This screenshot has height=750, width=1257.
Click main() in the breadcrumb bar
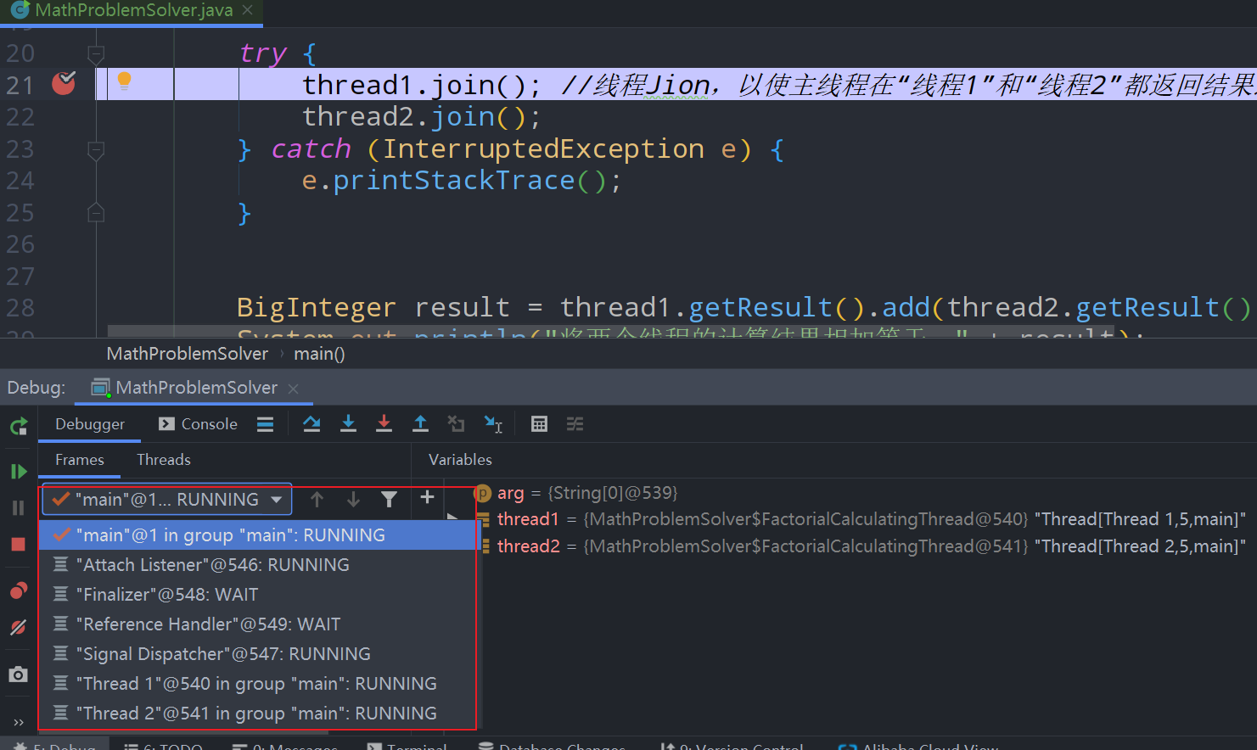(319, 354)
